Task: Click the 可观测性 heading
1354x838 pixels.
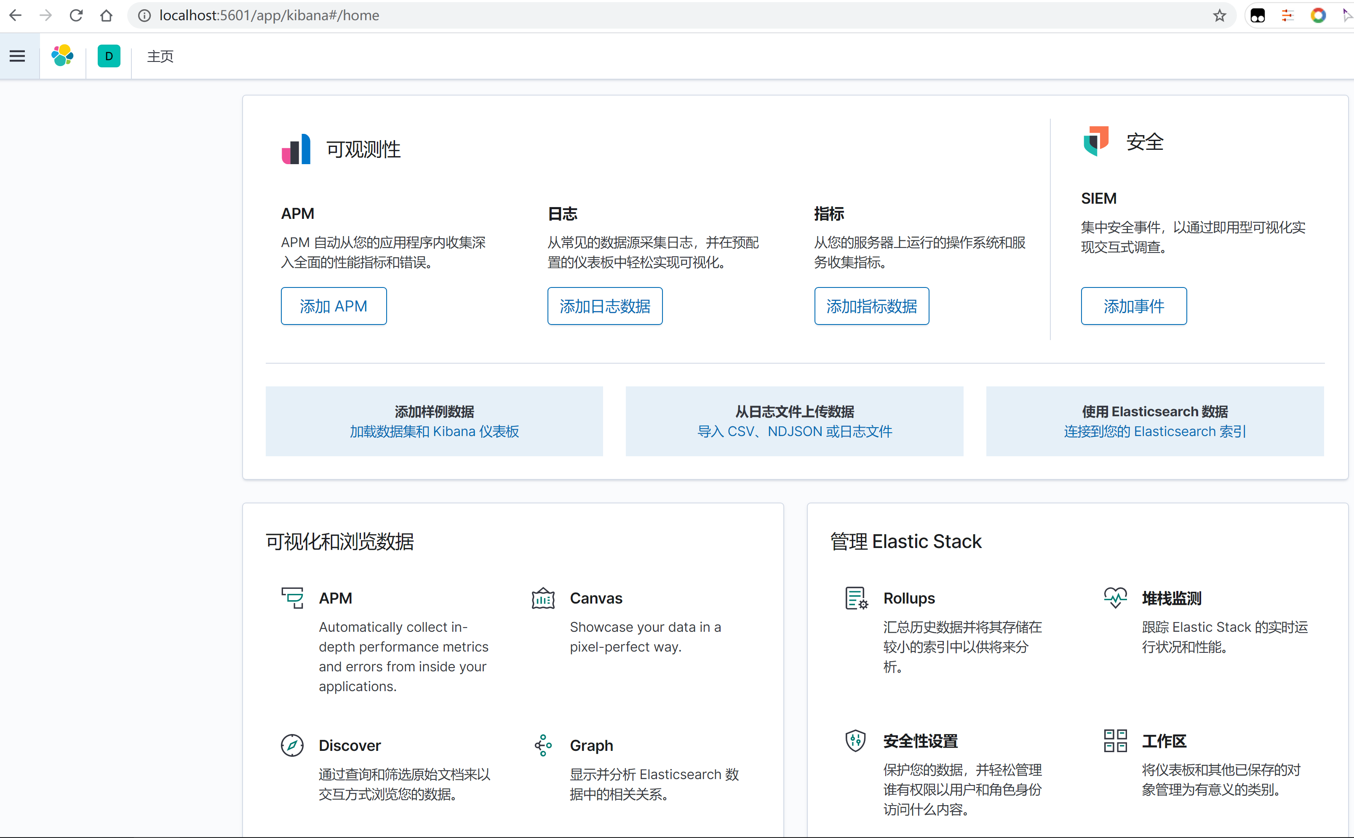Action: point(364,149)
